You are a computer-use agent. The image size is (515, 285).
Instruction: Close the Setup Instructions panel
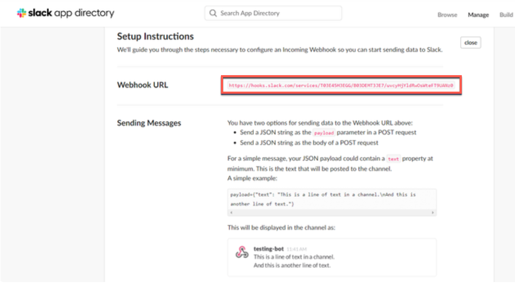point(470,42)
